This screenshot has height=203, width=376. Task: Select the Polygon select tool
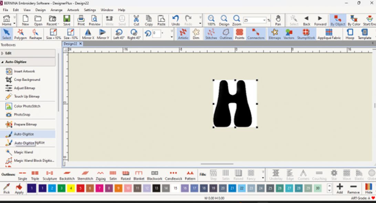[x=21, y=34]
